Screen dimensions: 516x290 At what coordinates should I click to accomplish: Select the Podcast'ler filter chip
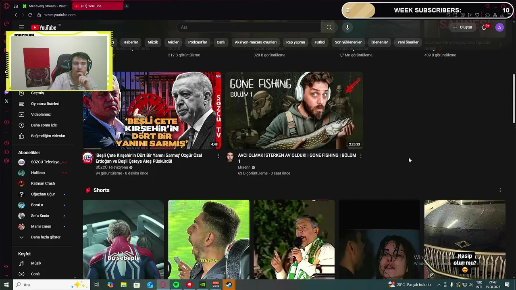(x=198, y=42)
